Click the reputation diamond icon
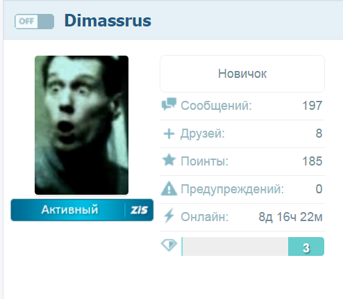This screenshot has width=343, height=299. [x=169, y=245]
